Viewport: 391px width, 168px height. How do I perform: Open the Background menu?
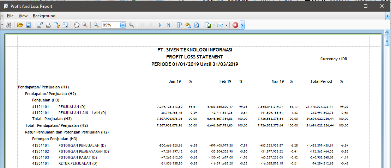44,16
